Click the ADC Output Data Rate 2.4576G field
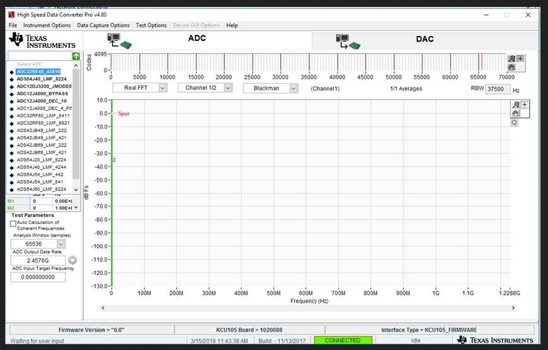This screenshot has height=350, width=548. pos(38,260)
